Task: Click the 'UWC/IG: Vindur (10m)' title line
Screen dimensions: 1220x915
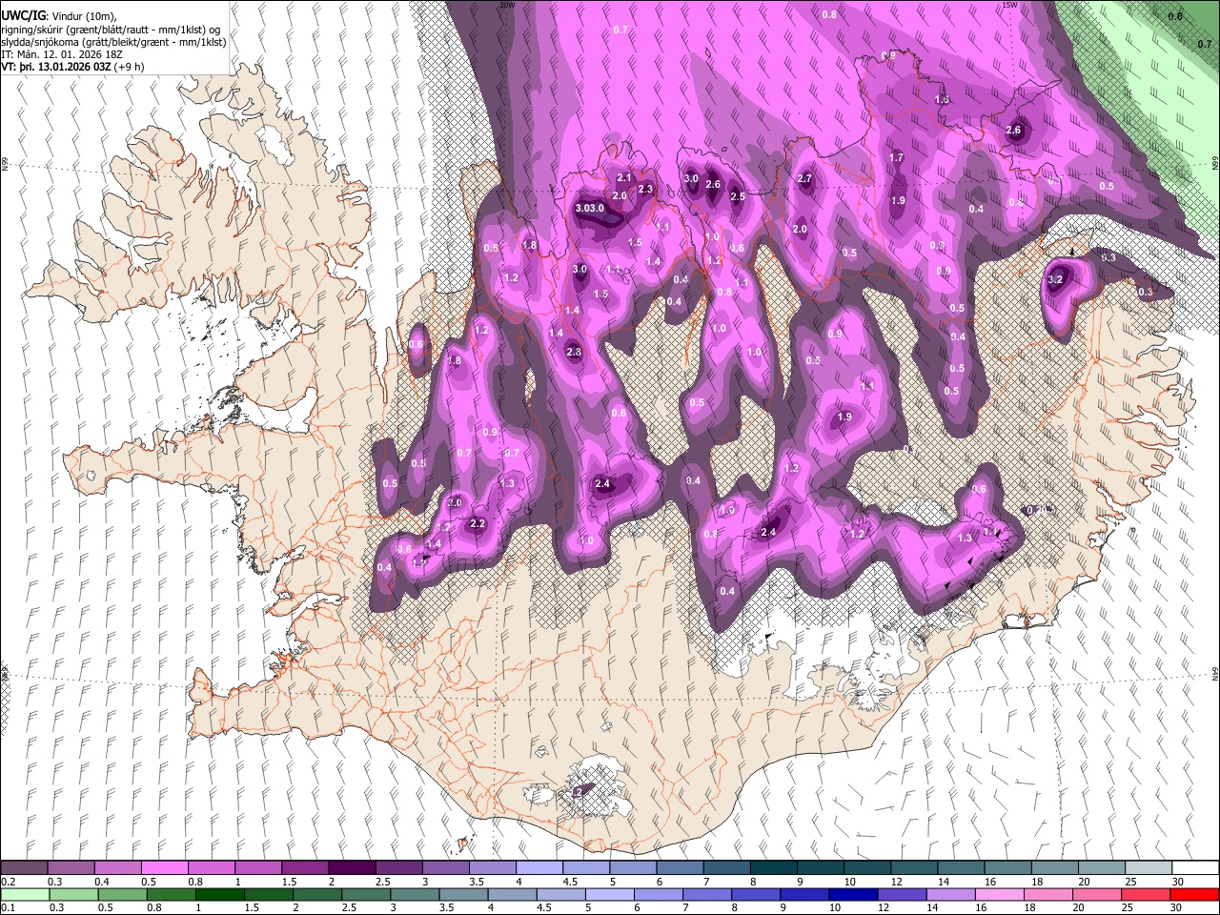Action: point(59,16)
